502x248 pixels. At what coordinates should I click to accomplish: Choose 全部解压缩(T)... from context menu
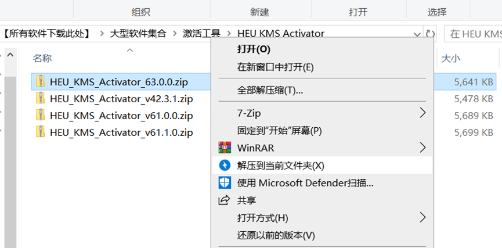coord(270,91)
